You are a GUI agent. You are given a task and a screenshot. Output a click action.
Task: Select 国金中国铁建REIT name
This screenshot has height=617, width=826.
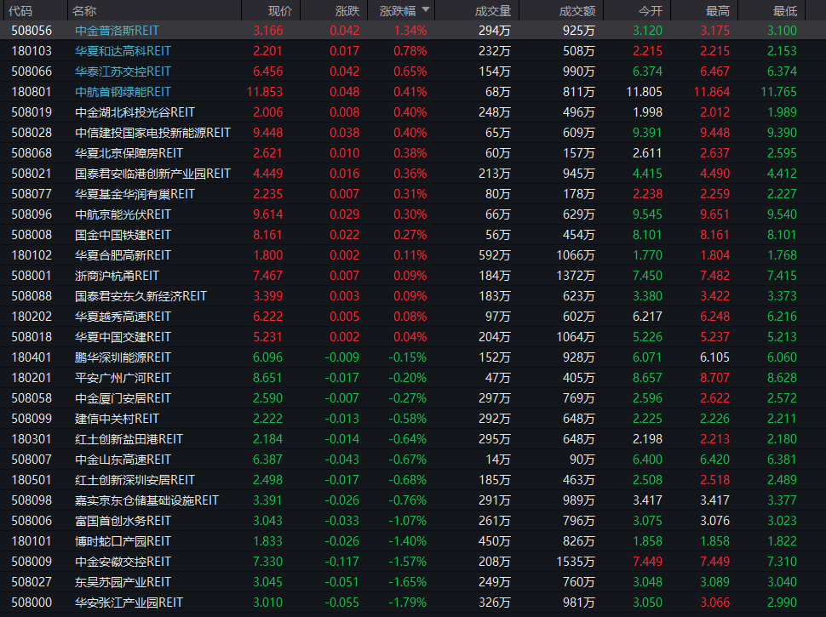point(123,235)
